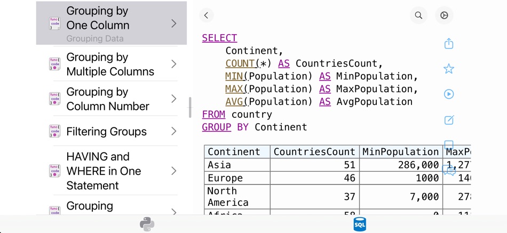
Task: Open Grouping by One Column lesson
Action: tap(111, 23)
